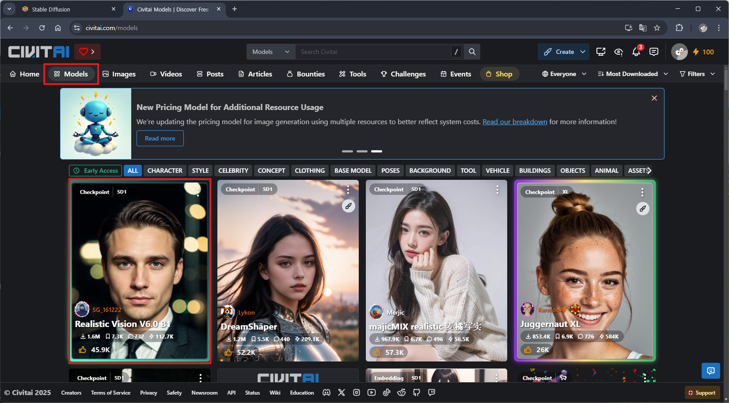
Task: Go to the Home tab
Action: (x=25, y=74)
